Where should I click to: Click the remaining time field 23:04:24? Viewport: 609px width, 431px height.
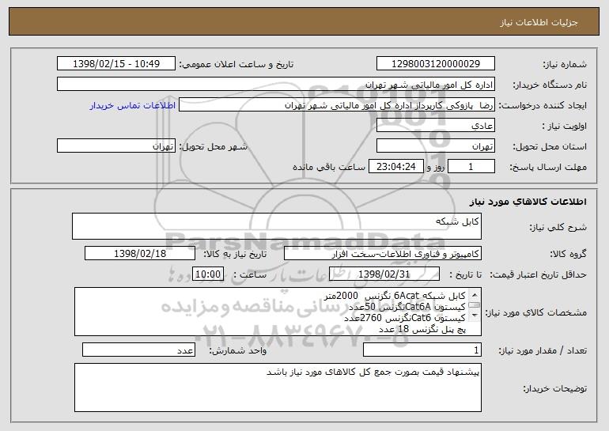pyautogui.click(x=395, y=167)
